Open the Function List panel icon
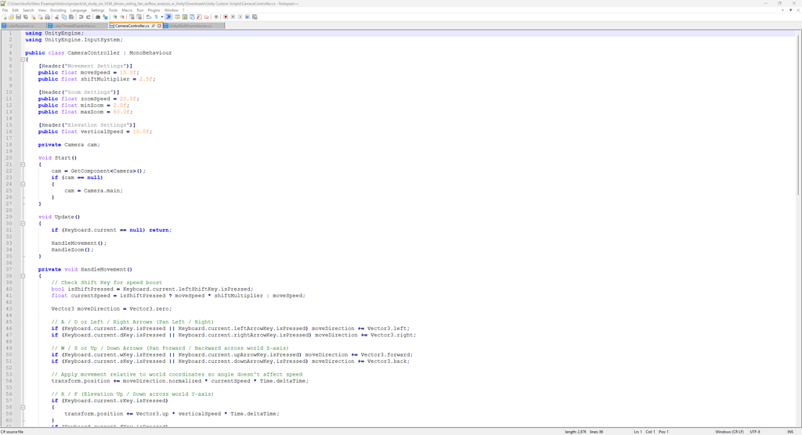The image size is (802, 435). (199, 17)
